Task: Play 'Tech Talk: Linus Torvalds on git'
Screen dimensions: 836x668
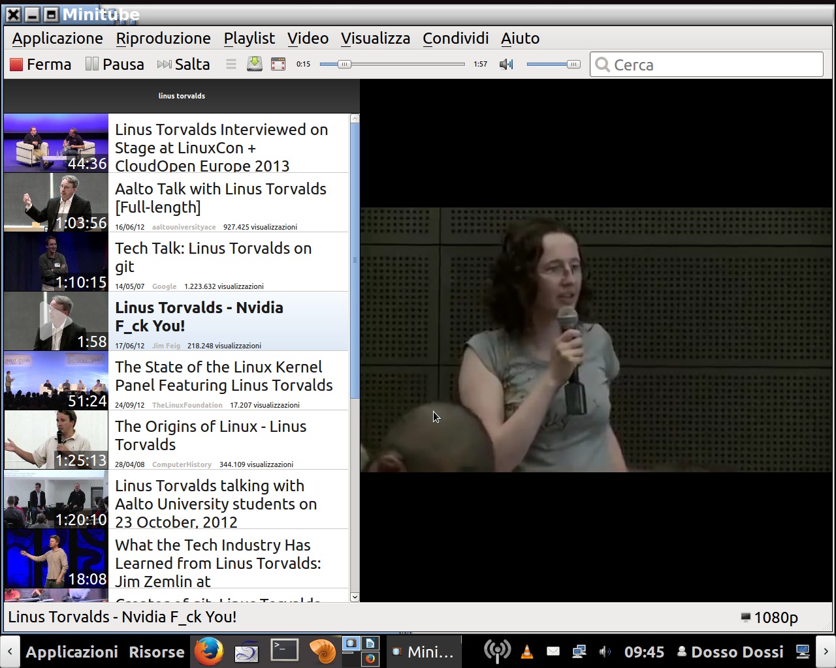Action: point(213,257)
